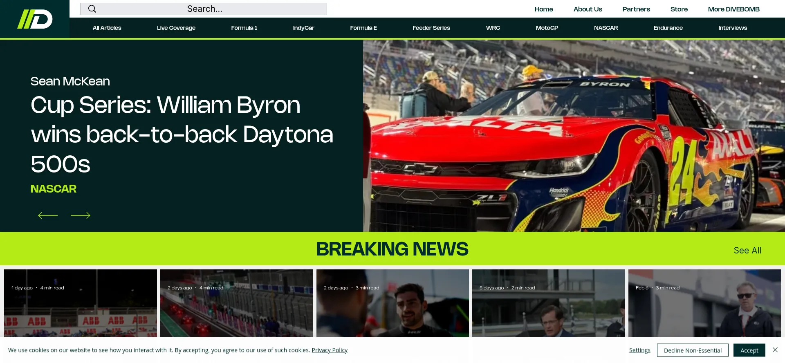Open the IndyCar section
The image size is (785, 363).
303,28
